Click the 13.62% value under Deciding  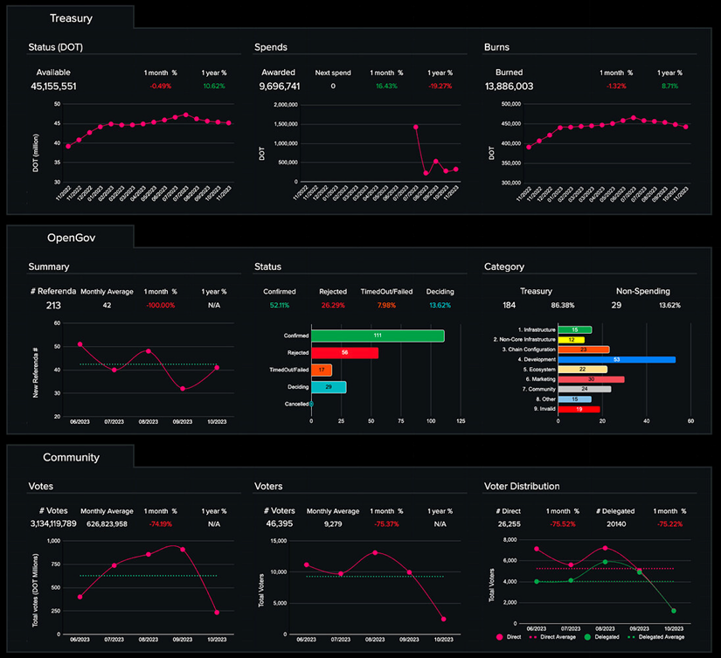440,305
